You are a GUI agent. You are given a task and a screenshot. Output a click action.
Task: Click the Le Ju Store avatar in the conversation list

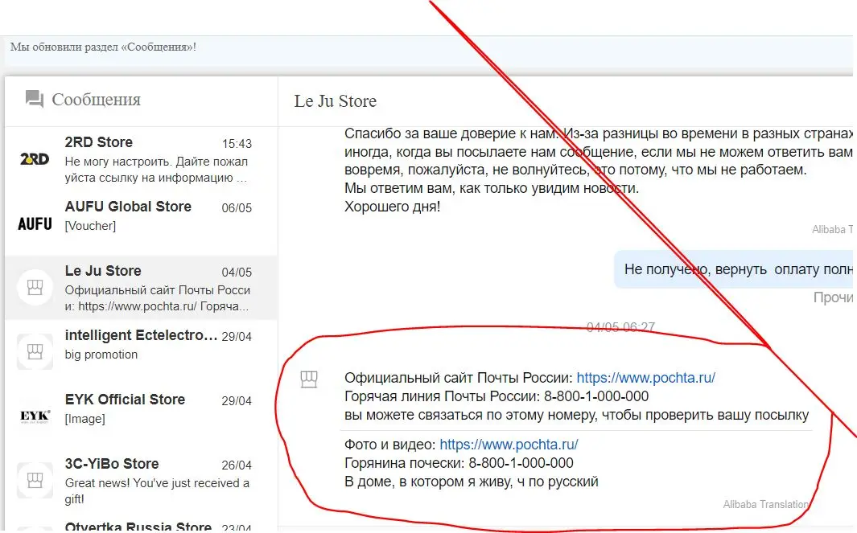click(x=35, y=287)
